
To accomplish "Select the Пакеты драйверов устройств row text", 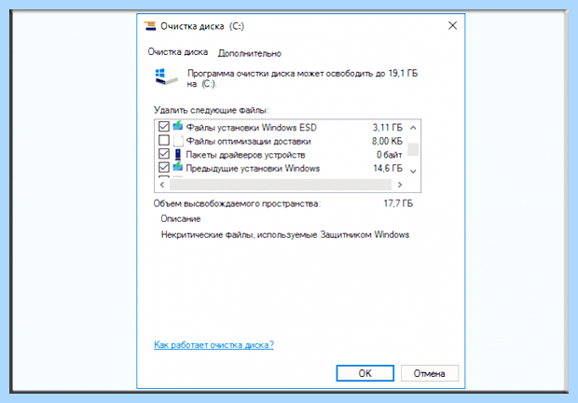I will tap(245, 155).
